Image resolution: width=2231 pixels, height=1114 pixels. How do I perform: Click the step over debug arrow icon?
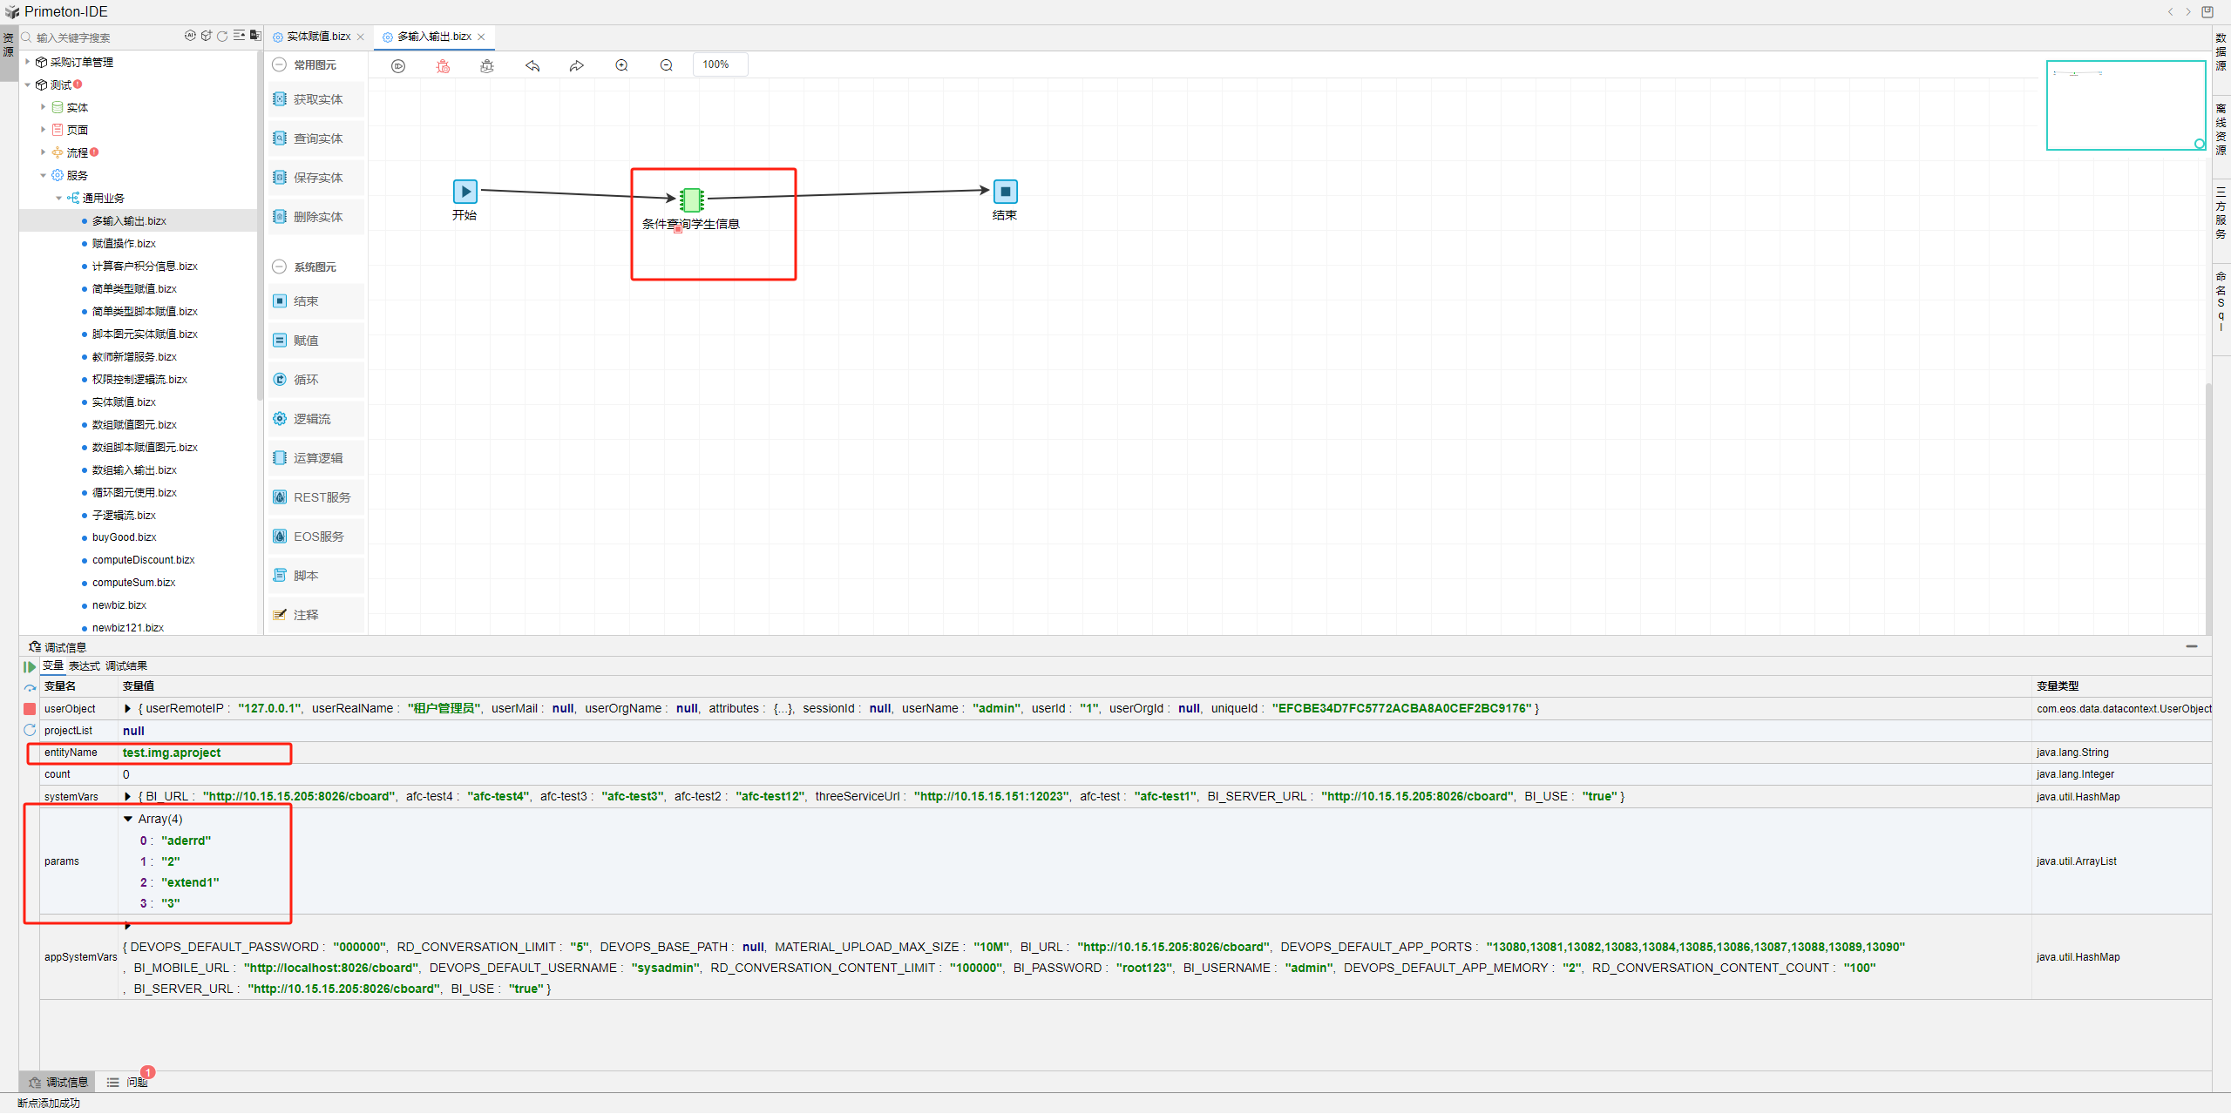coord(30,688)
